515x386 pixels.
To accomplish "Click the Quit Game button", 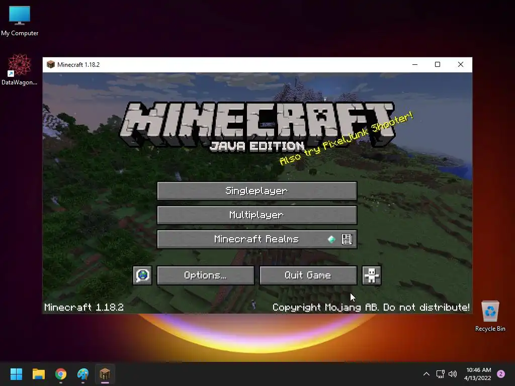I will [308, 275].
